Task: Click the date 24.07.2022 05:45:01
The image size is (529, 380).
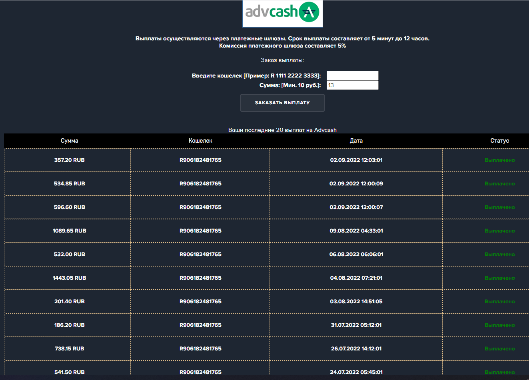Action: coord(356,372)
